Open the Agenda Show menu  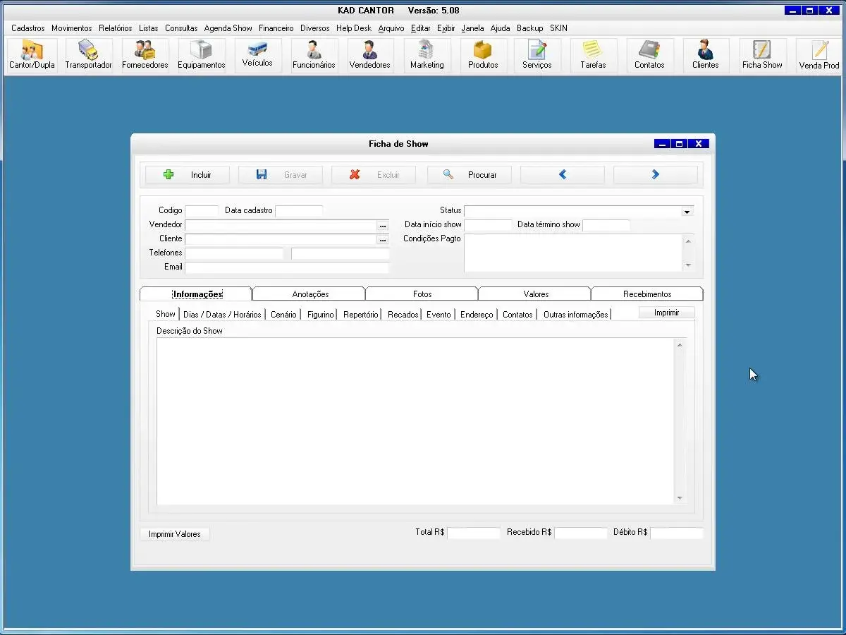[x=228, y=28]
